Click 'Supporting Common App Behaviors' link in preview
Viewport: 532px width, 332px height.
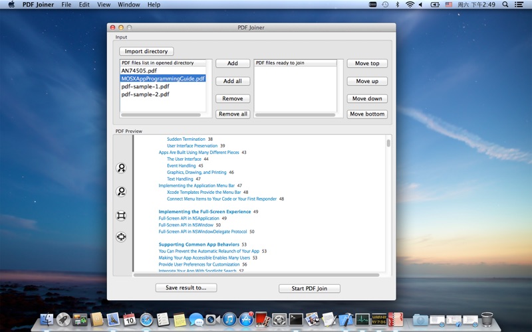pyautogui.click(x=199, y=244)
